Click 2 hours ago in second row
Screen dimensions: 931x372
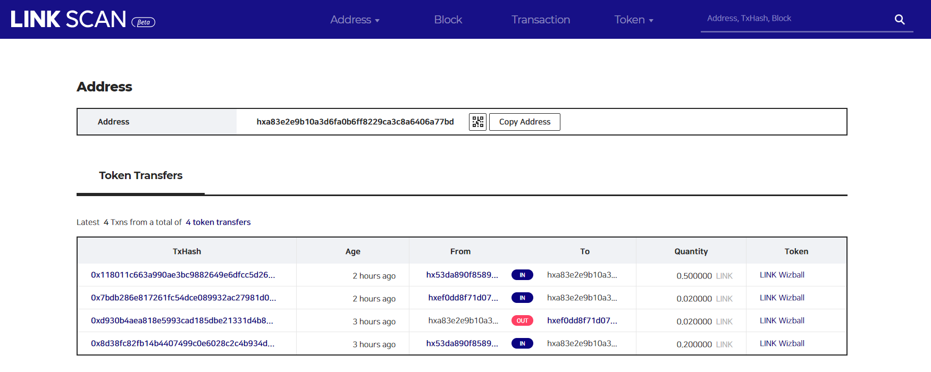[x=374, y=299]
